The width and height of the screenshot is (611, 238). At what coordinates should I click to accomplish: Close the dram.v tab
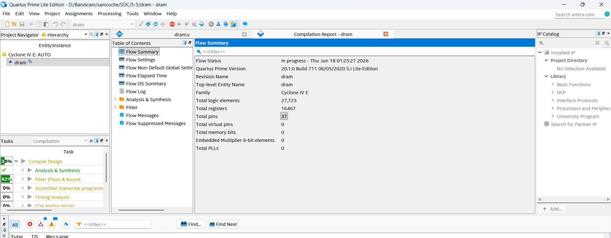(x=244, y=34)
